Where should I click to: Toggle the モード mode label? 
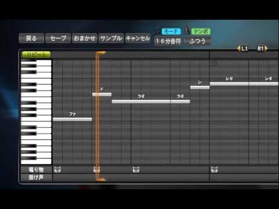coord(171,31)
